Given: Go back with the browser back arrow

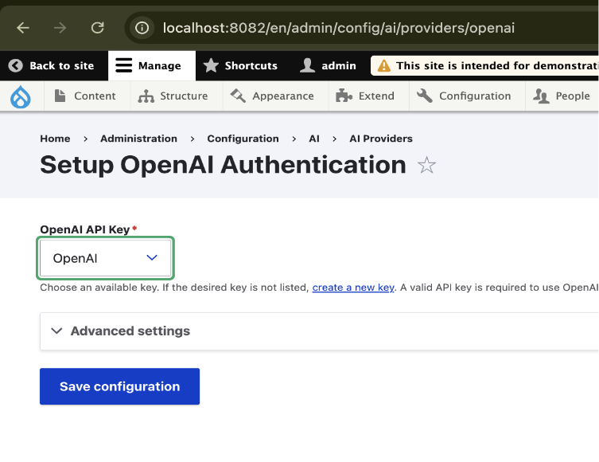Looking at the screenshot, I should [23, 28].
